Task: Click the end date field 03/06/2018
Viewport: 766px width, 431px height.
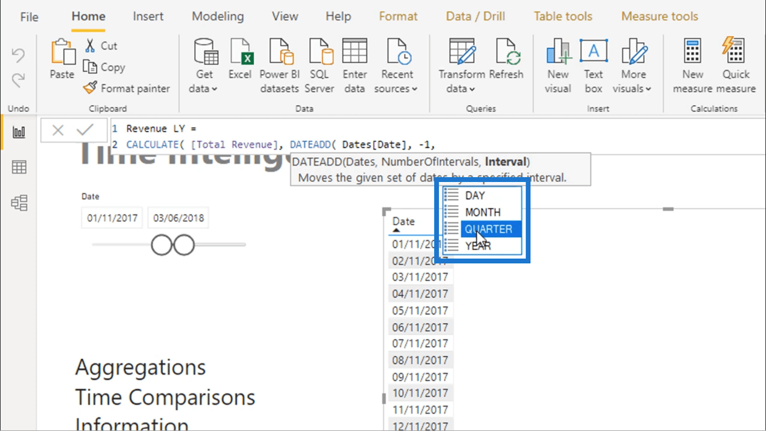Action: click(179, 218)
